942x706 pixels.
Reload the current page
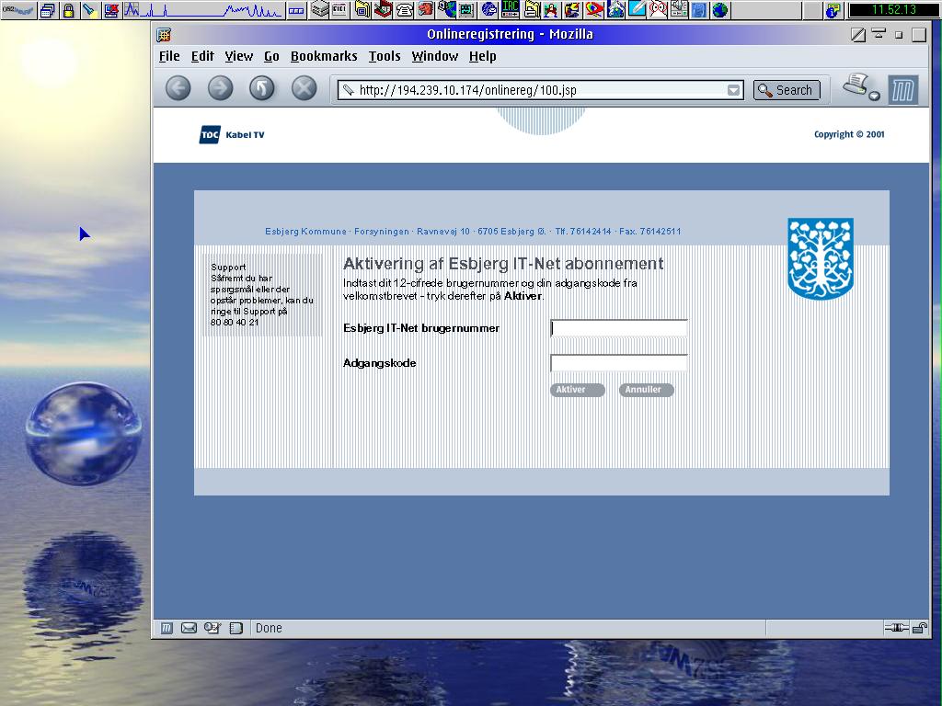(x=262, y=88)
